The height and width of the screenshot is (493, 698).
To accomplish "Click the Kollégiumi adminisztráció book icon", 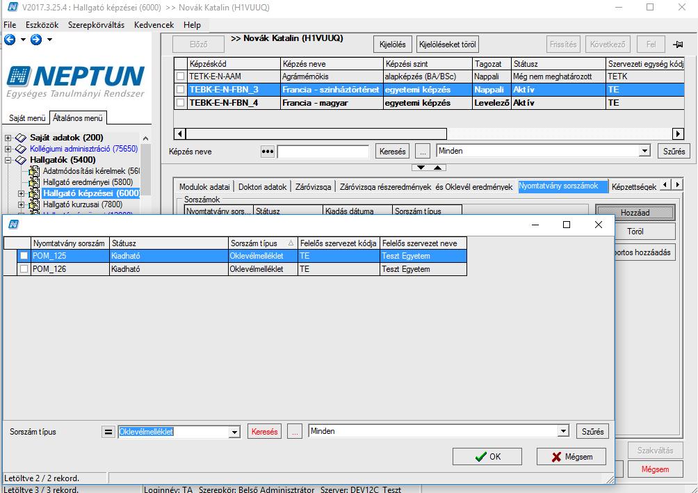I will click(x=21, y=149).
